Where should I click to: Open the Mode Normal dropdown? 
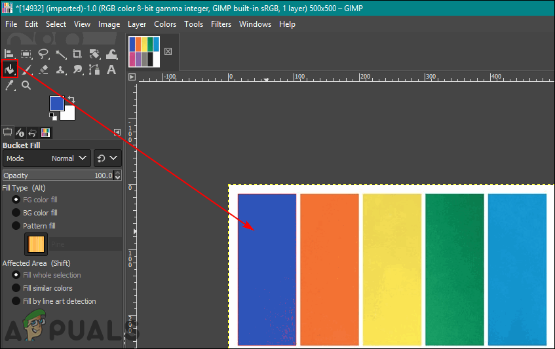click(x=47, y=158)
